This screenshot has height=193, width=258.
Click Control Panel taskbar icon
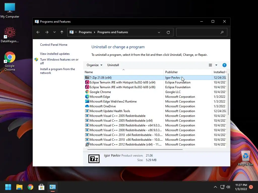[x=52, y=187]
